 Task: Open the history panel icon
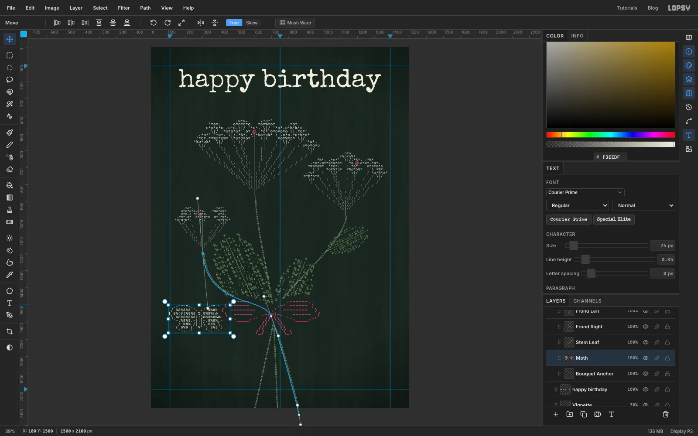pos(689,107)
